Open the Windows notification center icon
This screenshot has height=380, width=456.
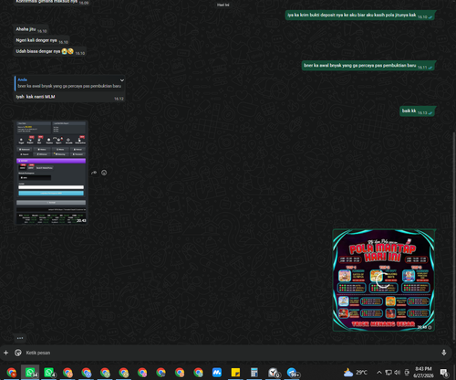pos(444,373)
